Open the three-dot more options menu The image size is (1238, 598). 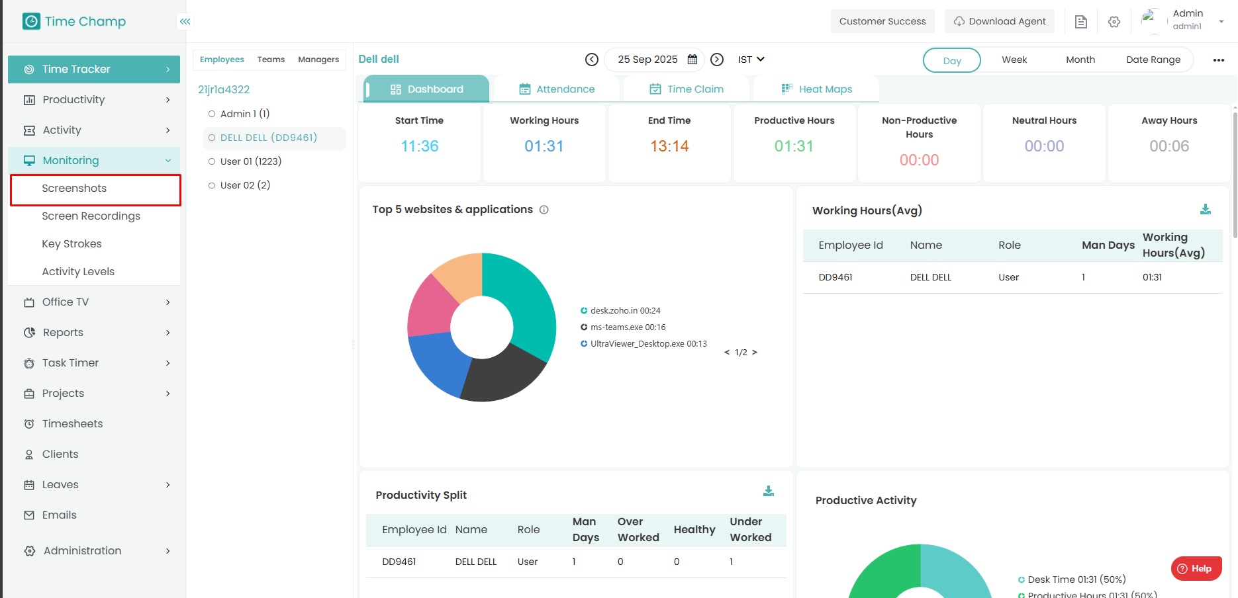[x=1218, y=60]
